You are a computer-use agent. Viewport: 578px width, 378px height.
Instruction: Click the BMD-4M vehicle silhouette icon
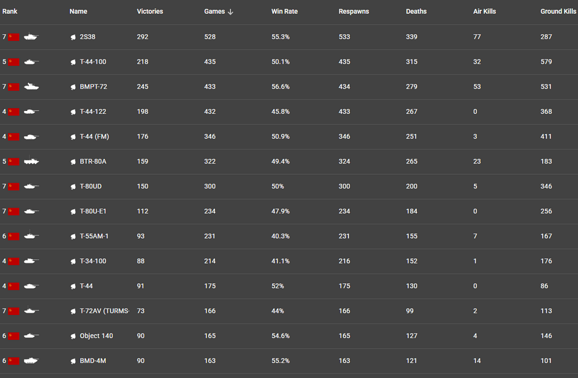pos(31,361)
